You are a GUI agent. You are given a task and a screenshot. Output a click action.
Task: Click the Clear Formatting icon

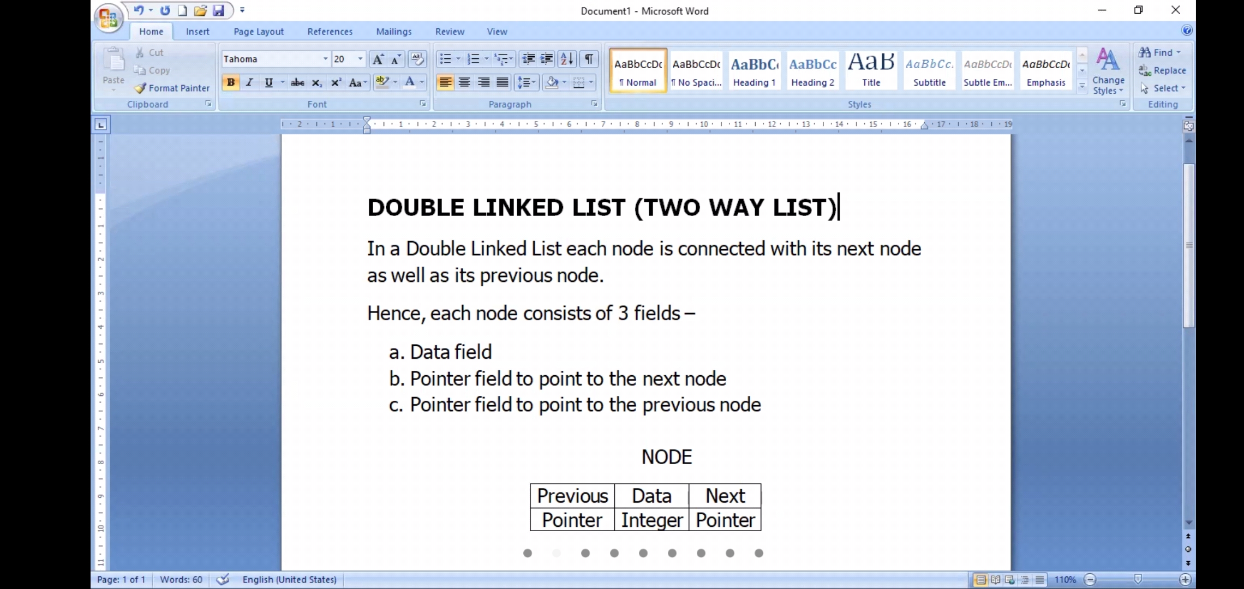pyautogui.click(x=417, y=59)
